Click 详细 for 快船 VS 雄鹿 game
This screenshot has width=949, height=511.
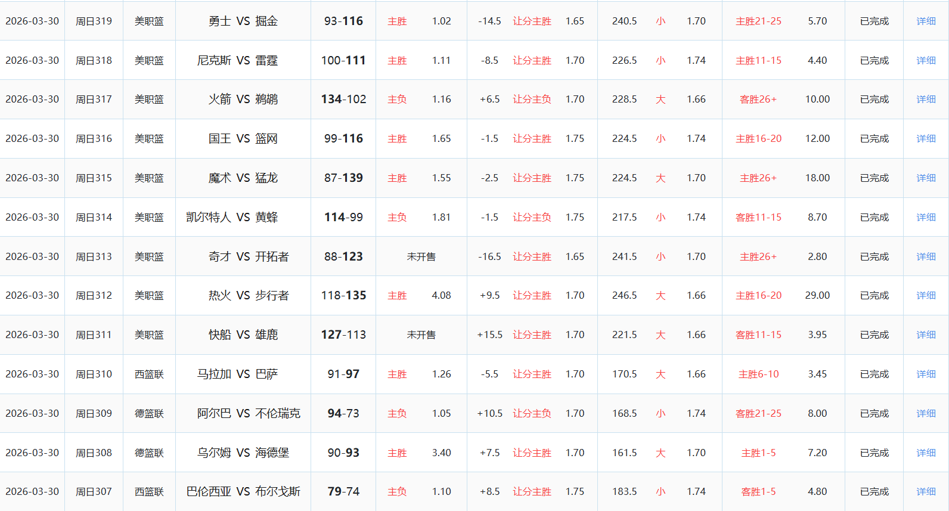pos(926,335)
